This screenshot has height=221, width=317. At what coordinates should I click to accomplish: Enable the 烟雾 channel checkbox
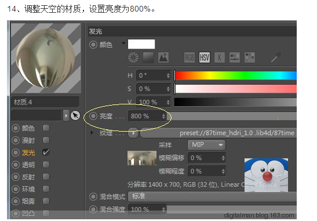pos(46,201)
